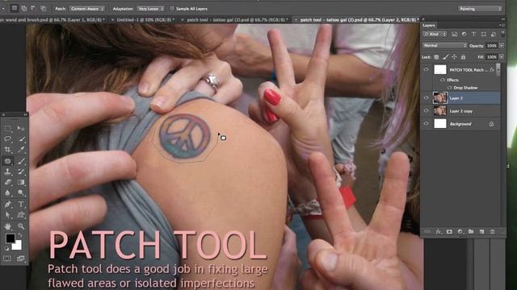The width and height of the screenshot is (517, 290).
Task: Open the Layers panel menu
Action: (x=502, y=25)
